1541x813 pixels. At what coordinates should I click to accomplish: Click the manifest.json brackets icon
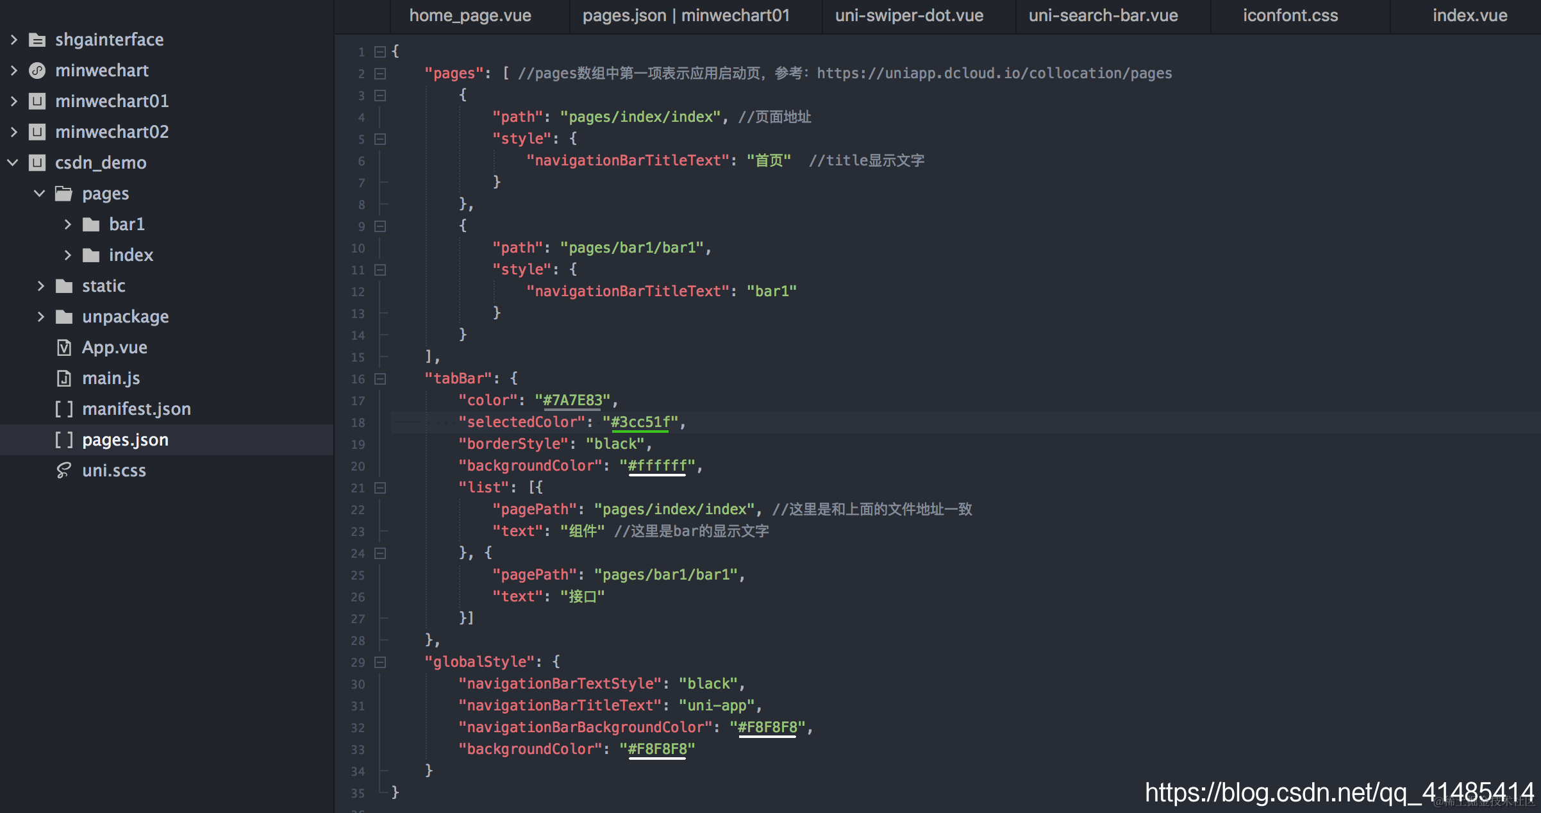(x=64, y=409)
